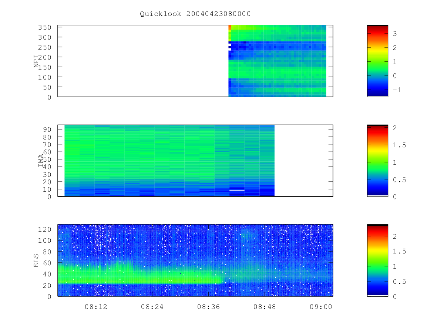Click the orange cell at top of NPI data

(x=230, y=27)
